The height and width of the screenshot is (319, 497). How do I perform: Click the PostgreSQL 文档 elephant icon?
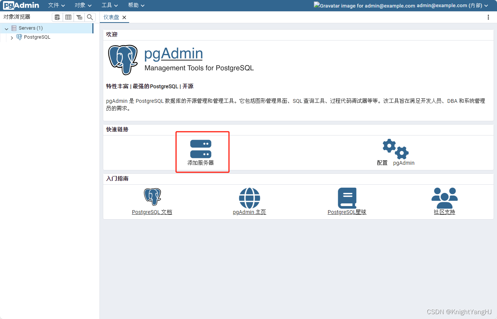(x=152, y=197)
